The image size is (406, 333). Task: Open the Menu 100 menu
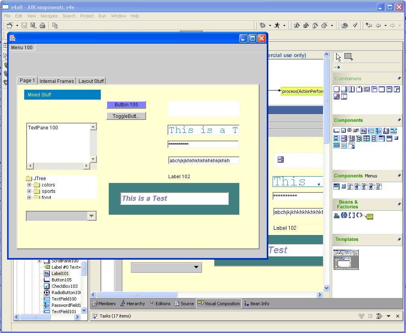coord(22,48)
